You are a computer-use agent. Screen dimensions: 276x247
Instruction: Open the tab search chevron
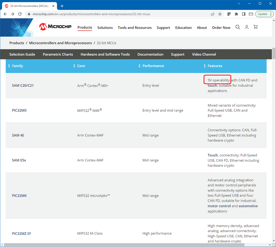pyautogui.click(x=239, y=4)
